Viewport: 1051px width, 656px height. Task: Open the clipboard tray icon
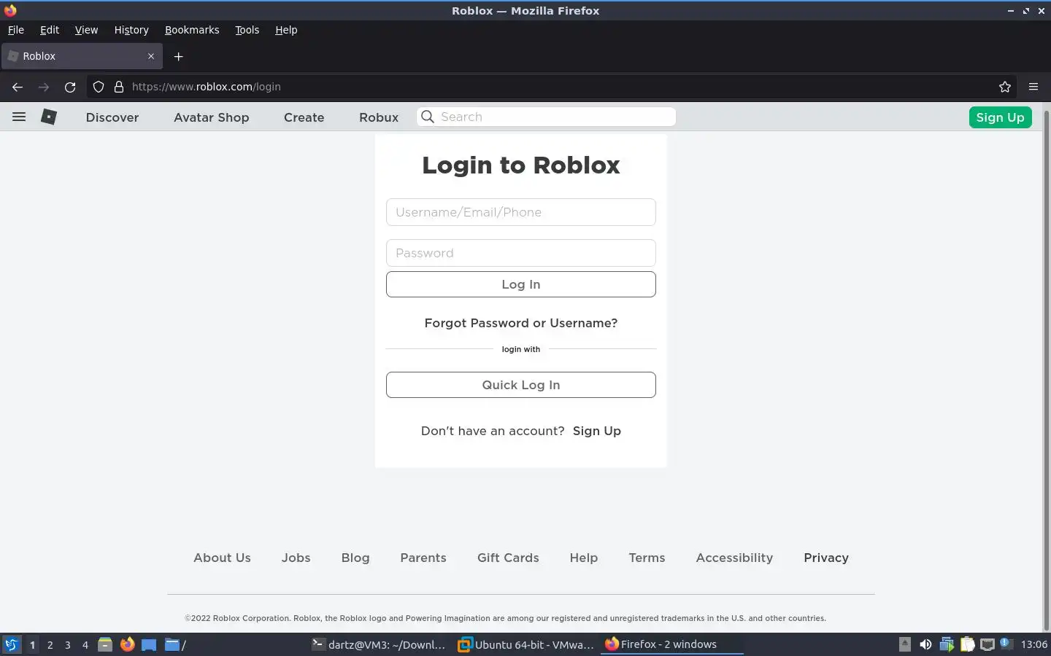(968, 644)
